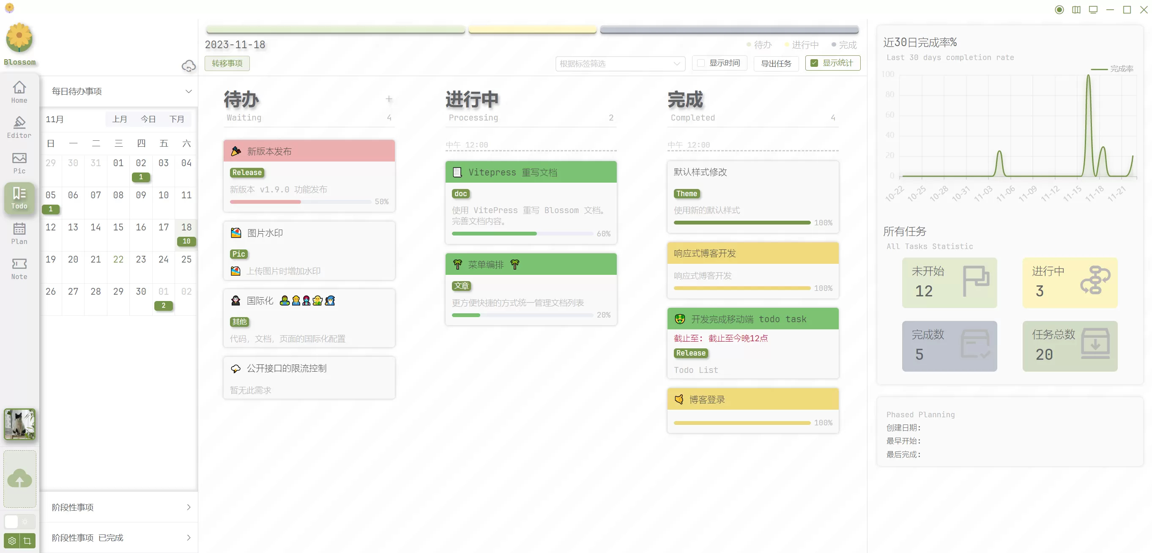The image size is (1152, 553).
Task: Toggle dark mode with the theme switch
Action: click(19, 521)
